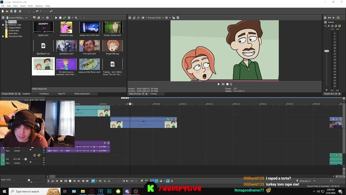Click Master FX icon in Master Bus
The image size is (346, 195).
pyautogui.click(x=329, y=26)
